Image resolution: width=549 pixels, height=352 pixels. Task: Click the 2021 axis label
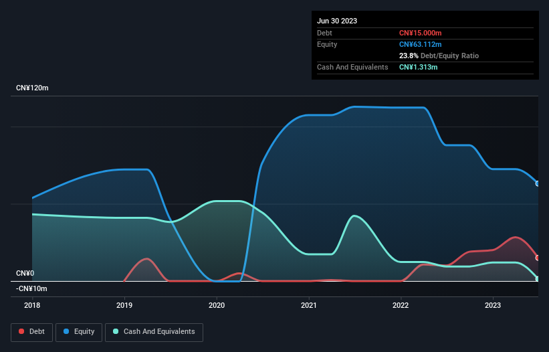pos(308,305)
